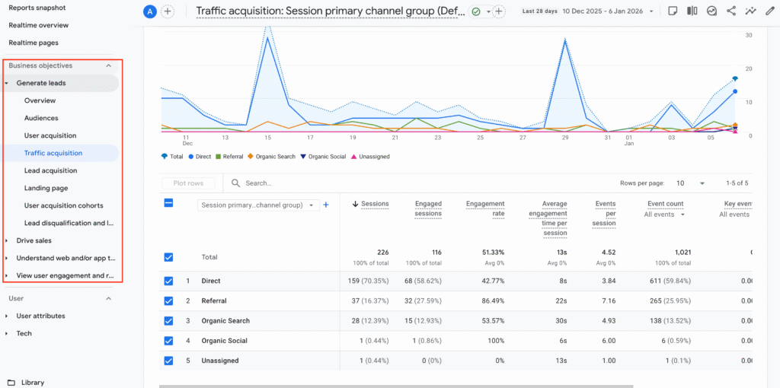The height and width of the screenshot is (388, 780).
Task: Customize report with pencil icon
Action: [x=771, y=11]
